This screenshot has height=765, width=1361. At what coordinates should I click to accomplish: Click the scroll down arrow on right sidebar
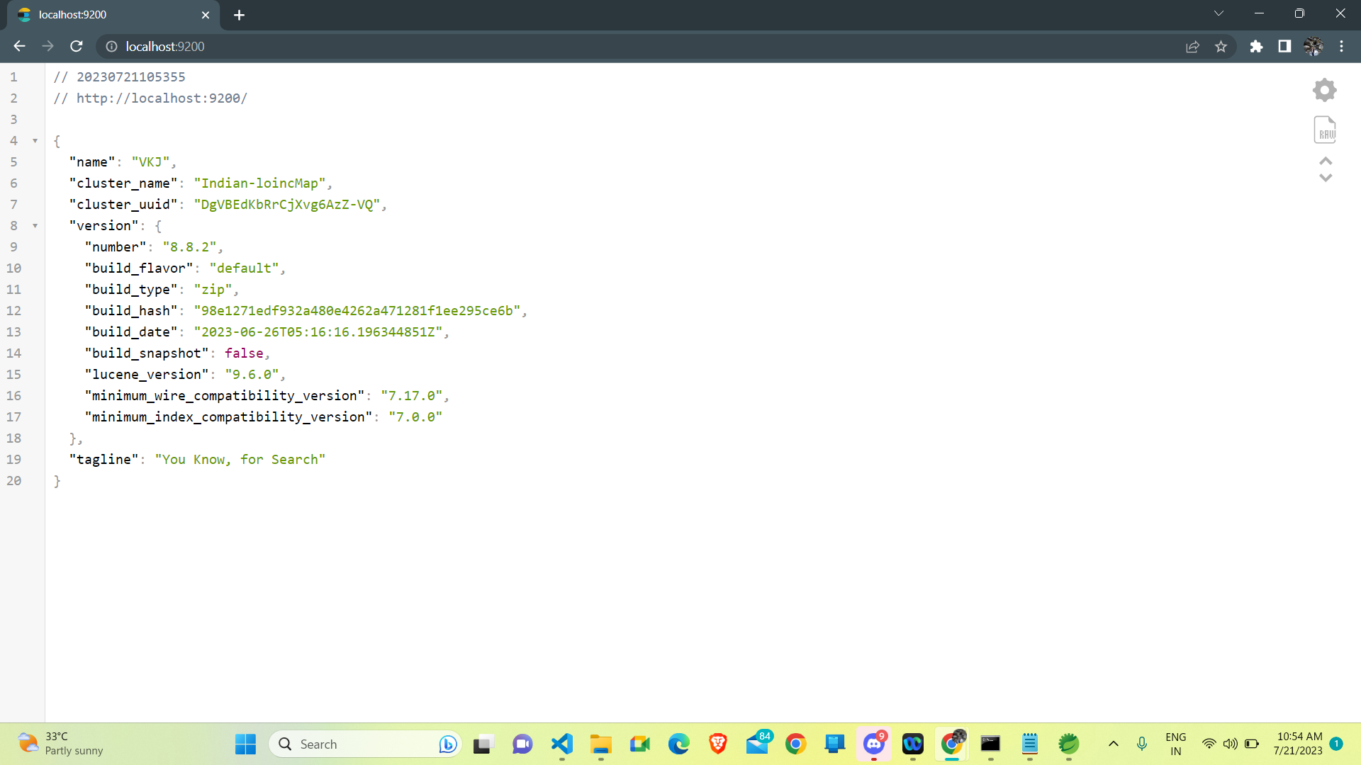pos(1325,178)
